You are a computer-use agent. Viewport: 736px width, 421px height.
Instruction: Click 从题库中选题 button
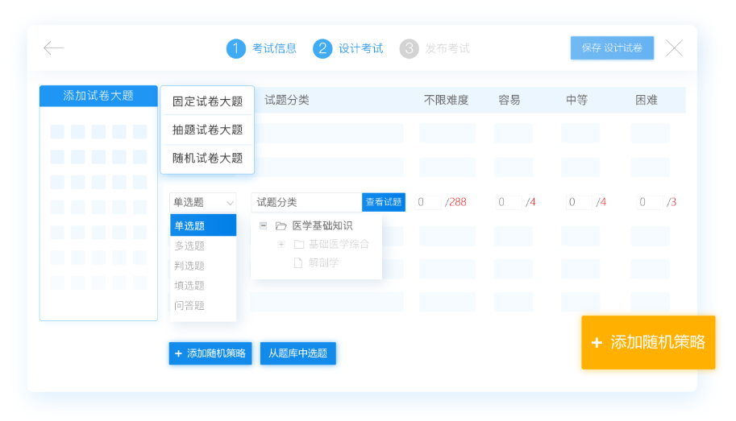298,353
